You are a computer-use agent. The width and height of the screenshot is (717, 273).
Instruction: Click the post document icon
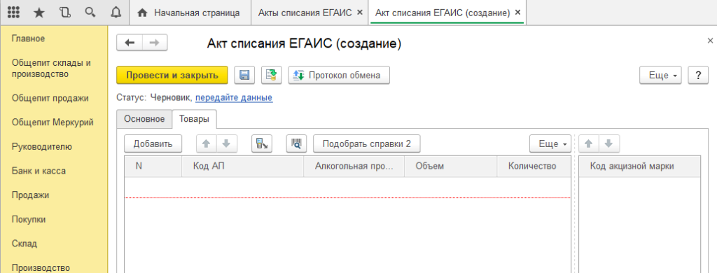click(272, 75)
